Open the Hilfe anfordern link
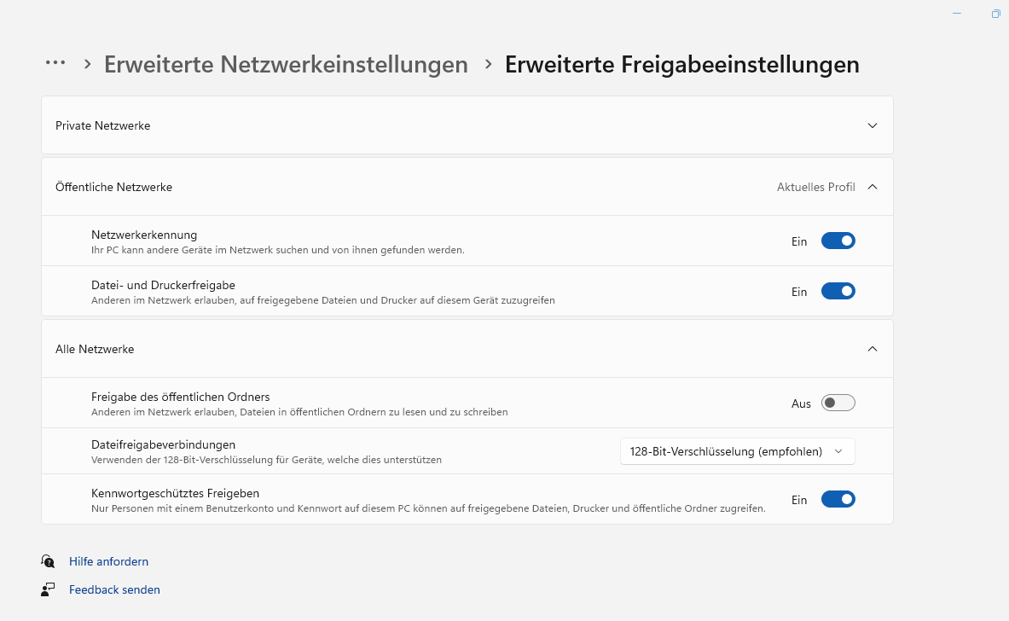The height and width of the screenshot is (621, 1009). tap(108, 561)
